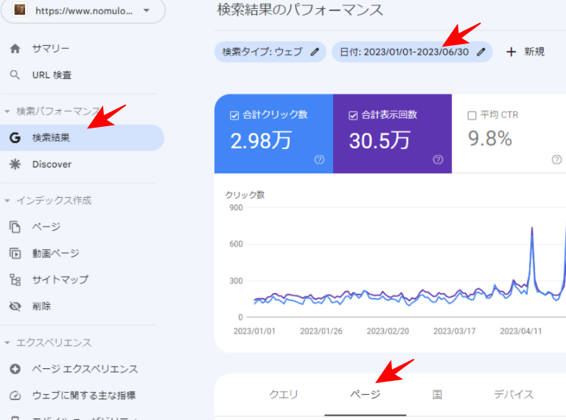Screen dimensions: 566x420
Task: Click the 検索結果のパフォーマンス heading
Action: pyautogui.click(x=300, y=10)
